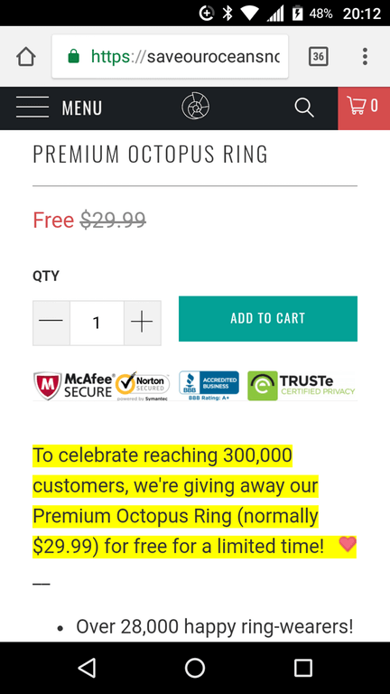Tap the quantity number field
This screenshot has width=390, height=694.
point(97,323)
